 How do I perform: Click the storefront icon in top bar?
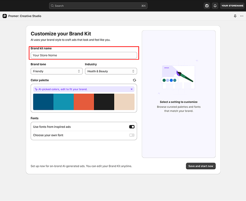point(207,6)
